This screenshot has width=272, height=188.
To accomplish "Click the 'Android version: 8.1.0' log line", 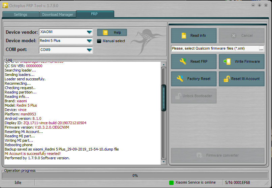I will pyautogui.click(x=23, y=118).
